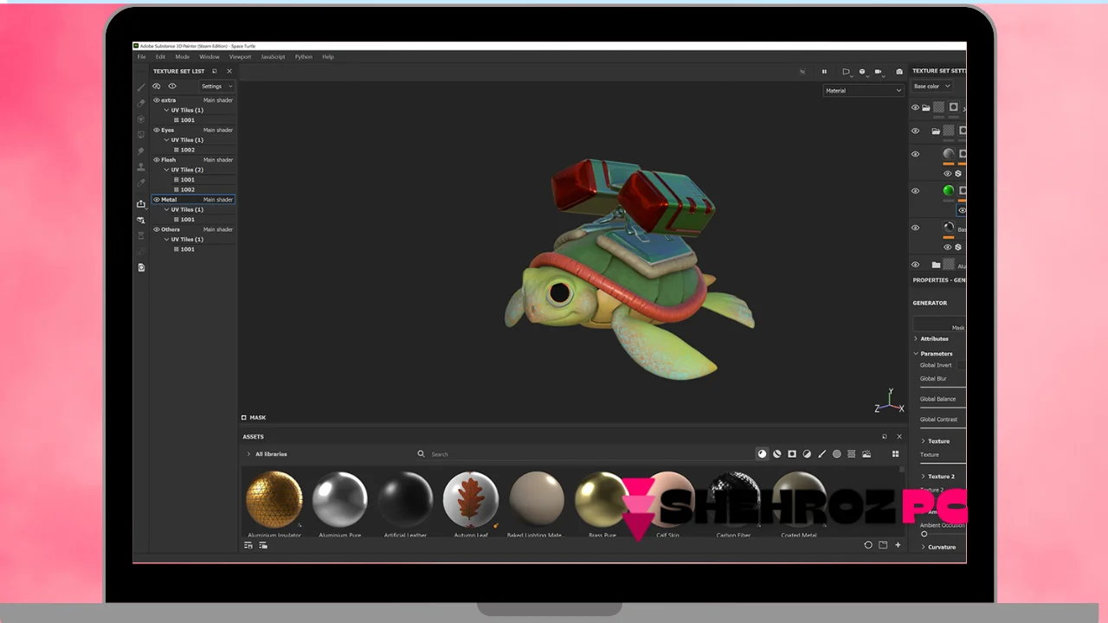This screenshot has height=623, width=1108.
Task: Click the screenshot camera icon
Action: tap(899, 72)
